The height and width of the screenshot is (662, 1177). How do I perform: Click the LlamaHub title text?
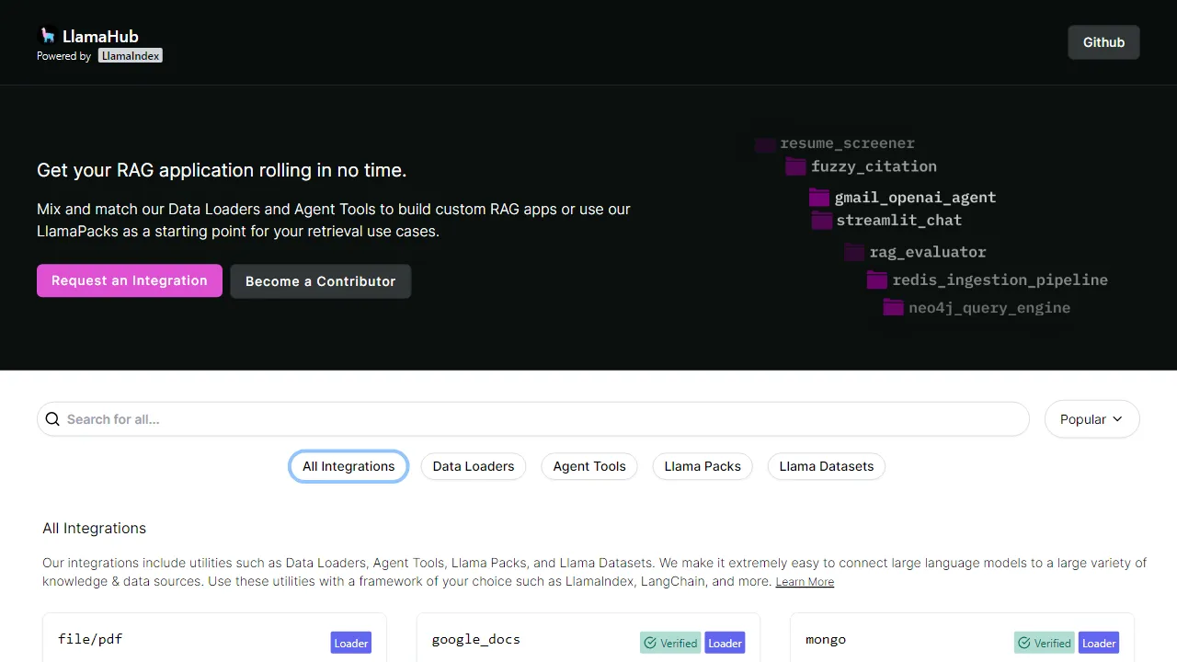coord(100,37)
